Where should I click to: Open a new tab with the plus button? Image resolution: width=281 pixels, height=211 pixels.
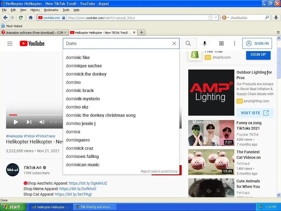tap(142, 32)
